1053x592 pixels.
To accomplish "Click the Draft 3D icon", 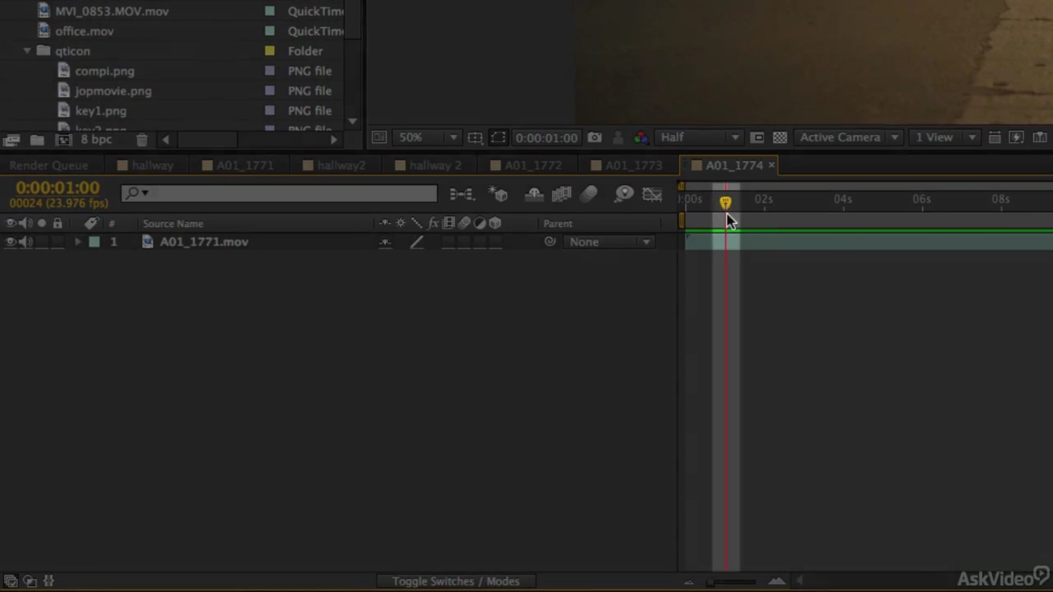I will 498,194.
